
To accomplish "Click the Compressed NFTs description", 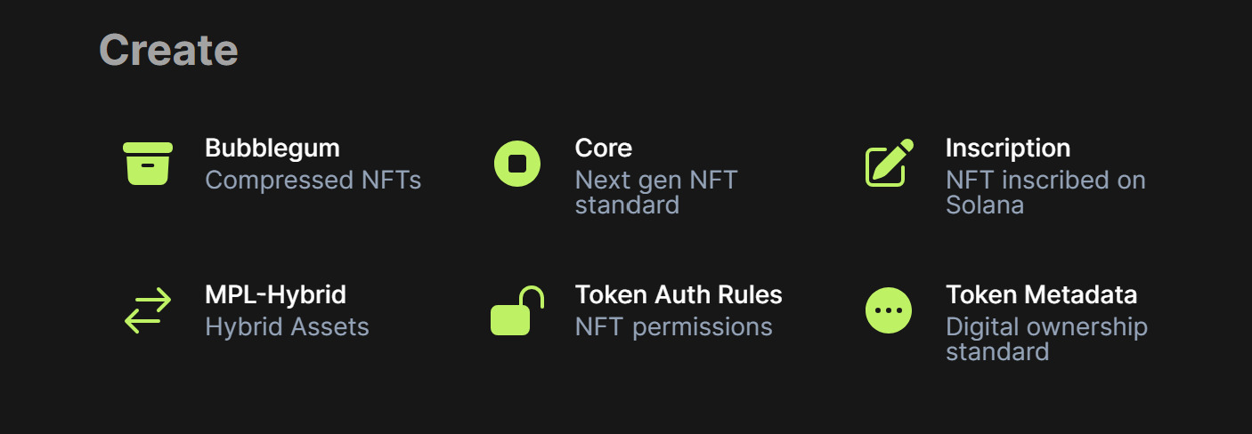I will tap(313, 181).
